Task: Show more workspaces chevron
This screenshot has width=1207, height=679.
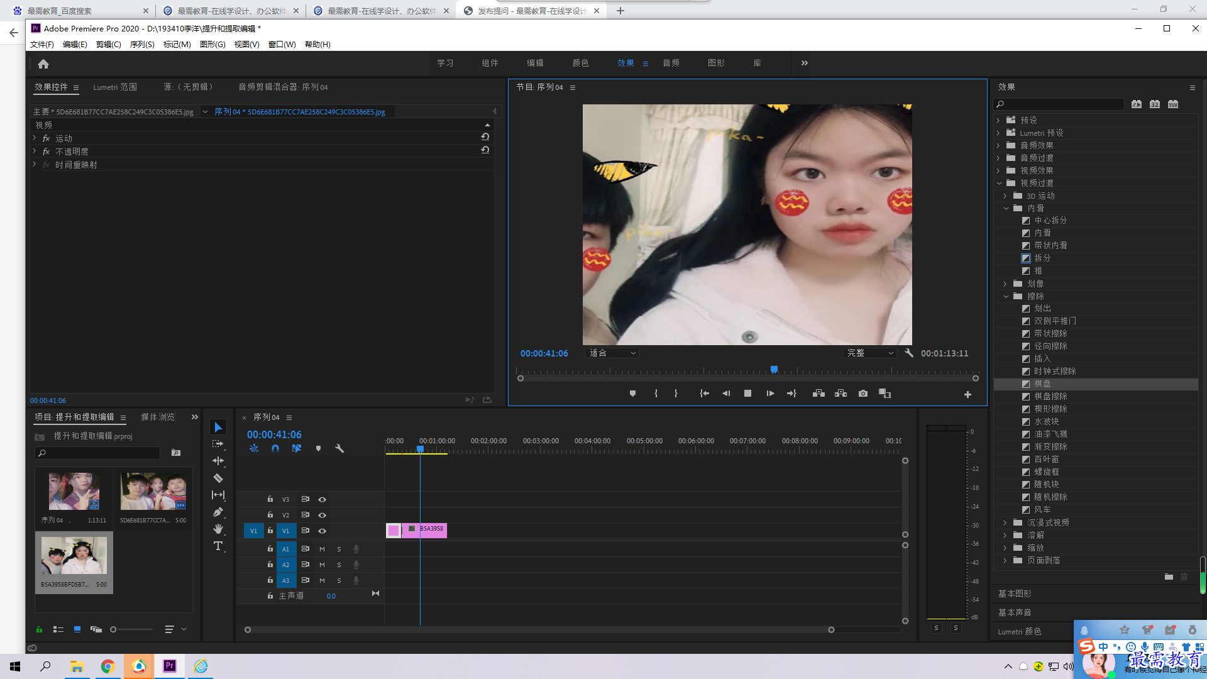Action: coord(804,63)
